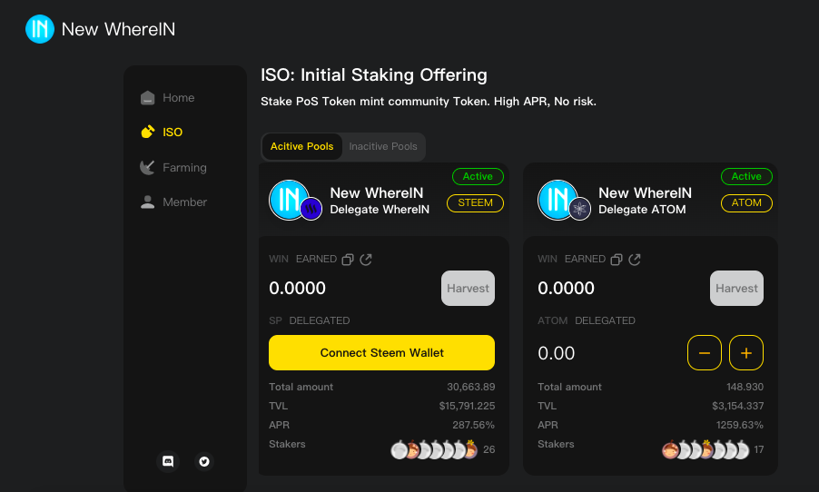Click the New WhereIN logo icon in header

pos(40,29)
